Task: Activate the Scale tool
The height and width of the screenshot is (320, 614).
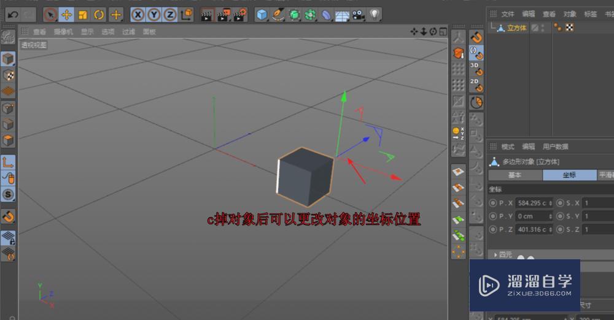Action: click(83, 15)
